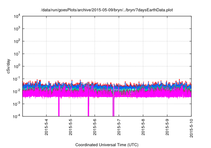Click the 2015-5-7 date label
This screenshot has height=148, width=211.
tap(119, 127)
